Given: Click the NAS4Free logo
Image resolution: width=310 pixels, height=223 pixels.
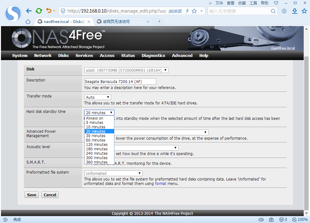Looking at the screenshot, I should (59, 38).
